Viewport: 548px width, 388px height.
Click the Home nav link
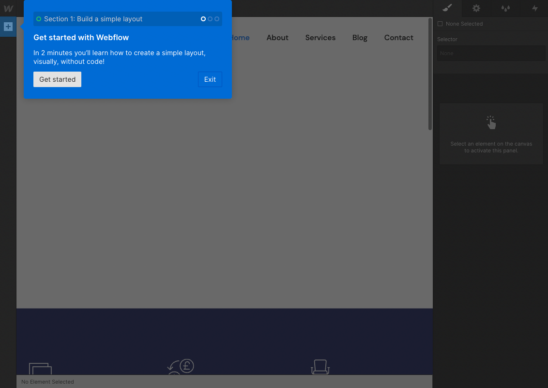click(x=241, y=38)
